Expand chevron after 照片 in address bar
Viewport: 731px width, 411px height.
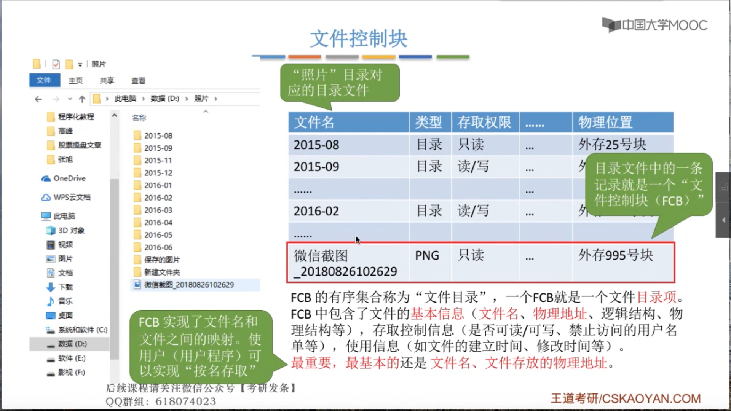[216, 99]
